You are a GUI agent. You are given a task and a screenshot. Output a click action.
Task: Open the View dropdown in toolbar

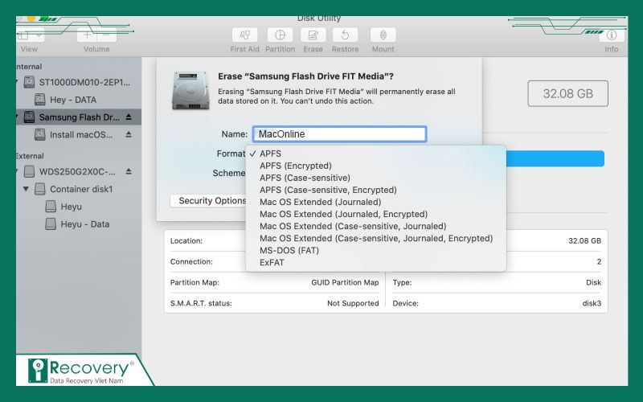tap(31, 35)
